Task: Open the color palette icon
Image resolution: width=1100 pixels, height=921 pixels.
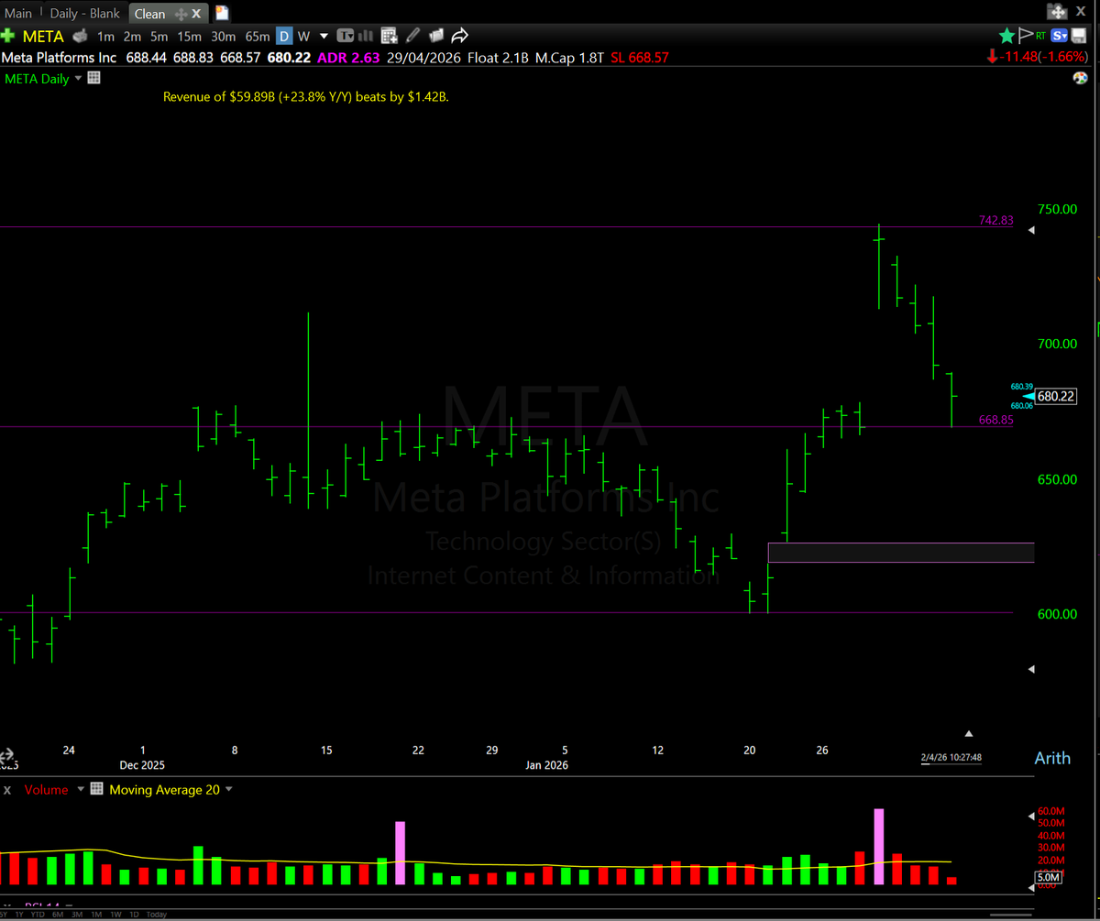Action: pyautogui.click(x=1080, y=78)
